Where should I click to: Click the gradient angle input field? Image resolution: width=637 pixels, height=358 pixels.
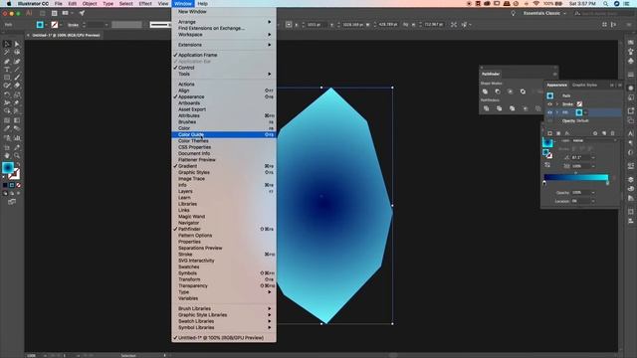581,157
